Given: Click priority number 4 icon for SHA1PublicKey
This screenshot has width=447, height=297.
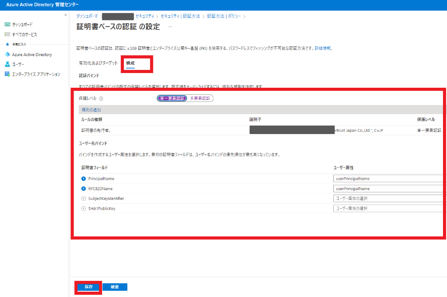Looking at the screenshot, I should (x=83, y=208).
